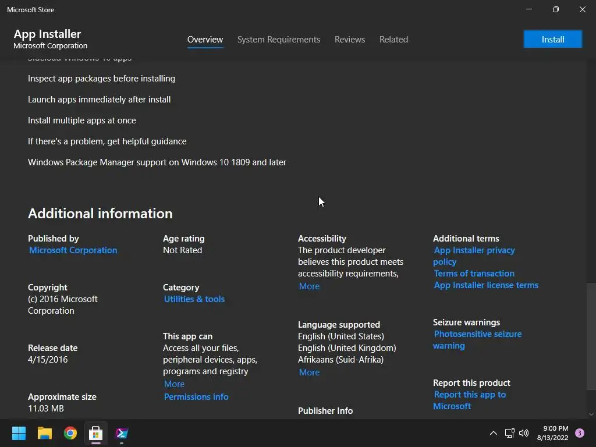Screen dimensions: 596x447
Task: Expand More under Accessibility
Action: [309, 286]
